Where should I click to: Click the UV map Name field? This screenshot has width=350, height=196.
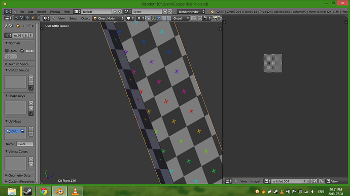pos(25,144)
